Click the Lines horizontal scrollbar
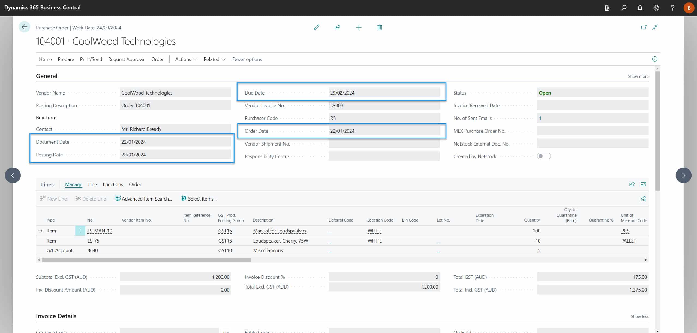This screenshot has height=333, width=697. pyautogui.click(x=146, y=260)
